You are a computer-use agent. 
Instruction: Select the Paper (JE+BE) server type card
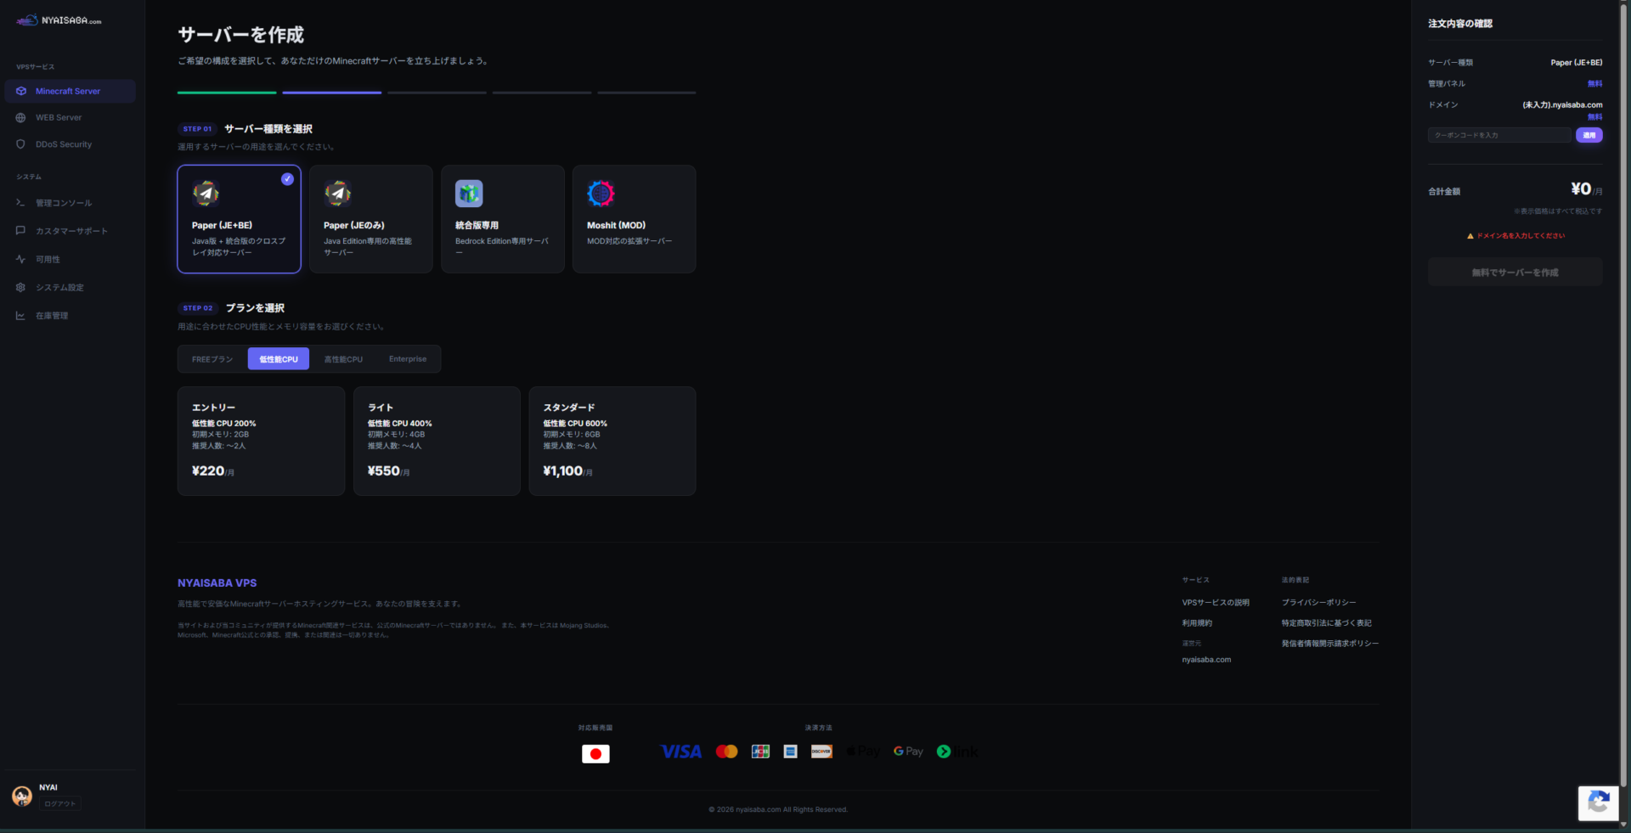click(239, 219)
